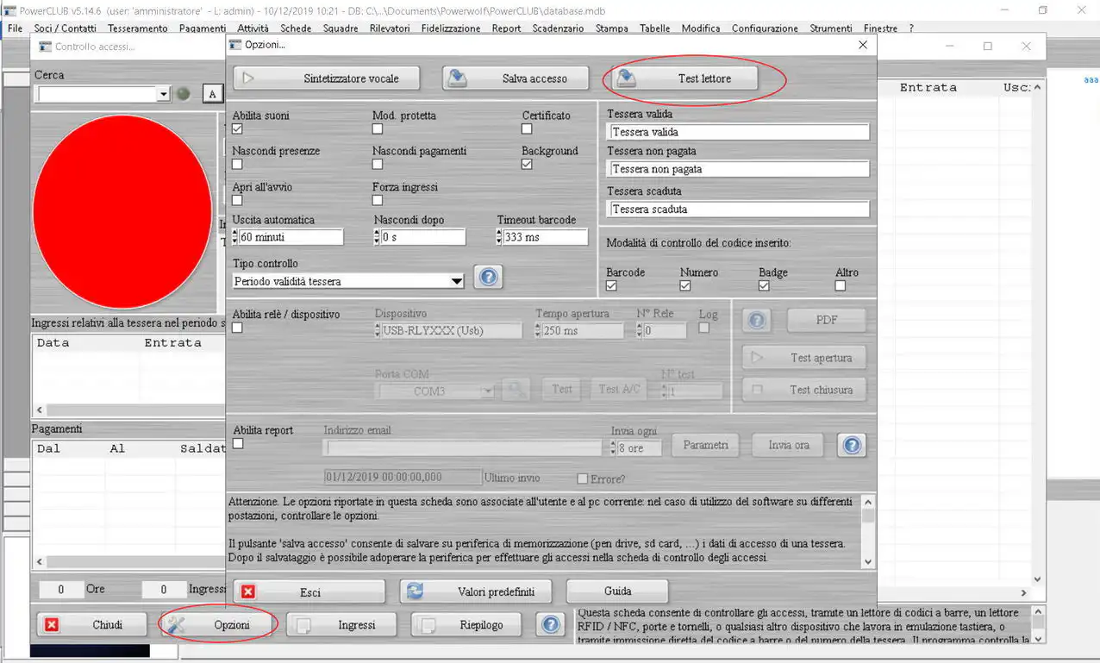
Task: Click the Riepilogo button
Action: [467, 625]
